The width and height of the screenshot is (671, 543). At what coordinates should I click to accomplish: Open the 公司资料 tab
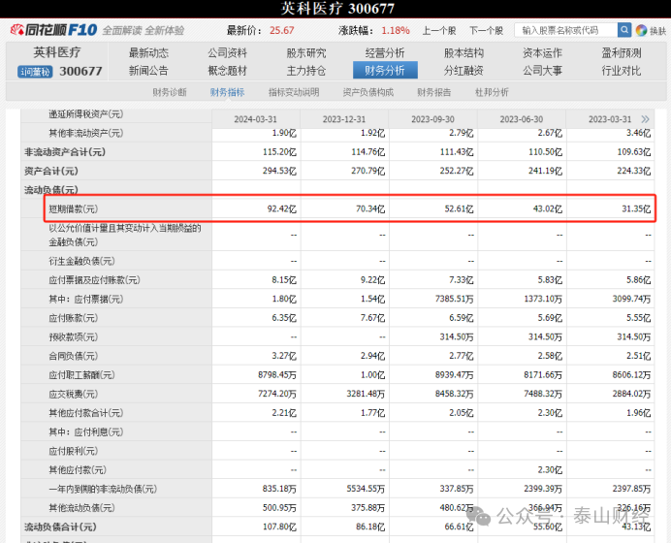click(227, 53)
